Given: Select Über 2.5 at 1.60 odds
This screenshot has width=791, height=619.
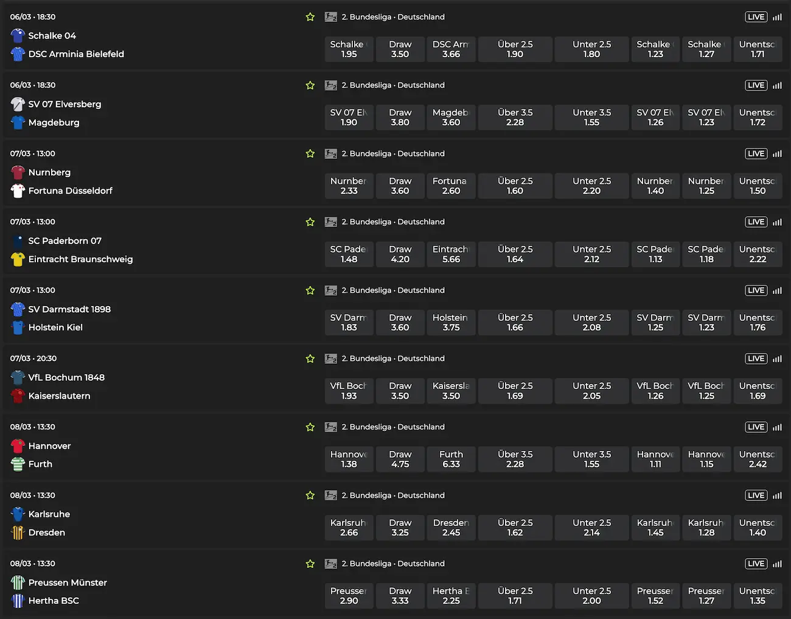Looking at the screenshot, I should click(515, 186).
